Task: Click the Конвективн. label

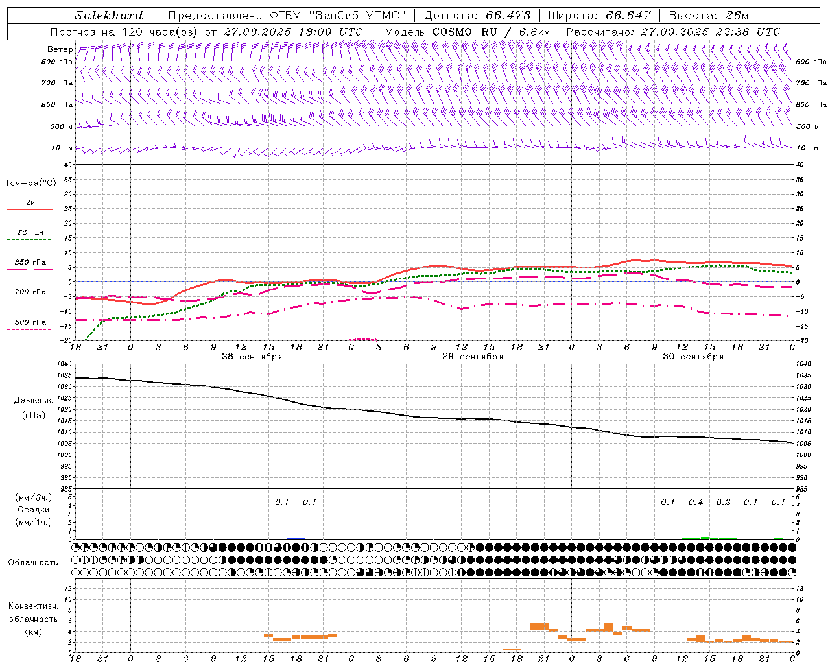Action: click(x=33, y=606)
